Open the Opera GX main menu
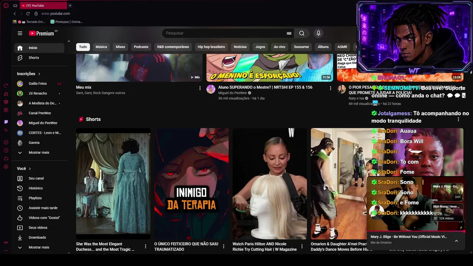This screenshot has height=266, width=473. pos(6,6)
